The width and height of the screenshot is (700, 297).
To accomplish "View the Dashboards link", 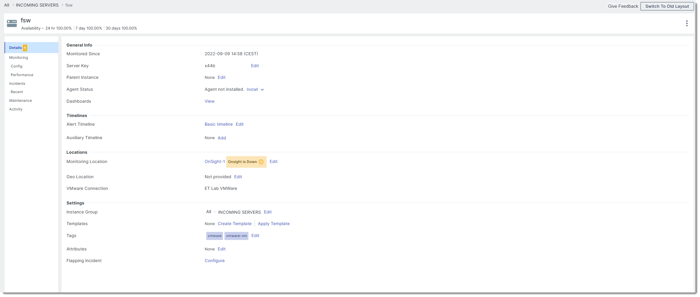I will point(210,101).
